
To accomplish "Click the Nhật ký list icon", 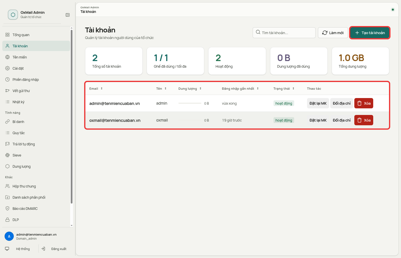I will point(7,102).
